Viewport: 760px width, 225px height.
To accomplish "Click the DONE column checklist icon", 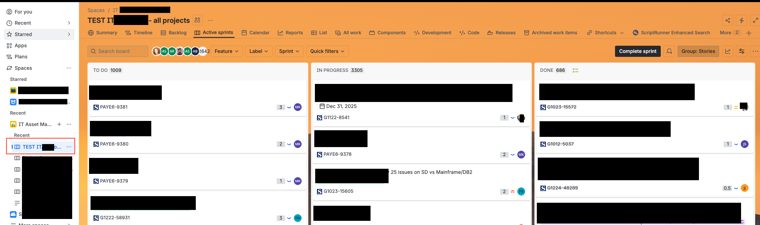I will (575, 70).
